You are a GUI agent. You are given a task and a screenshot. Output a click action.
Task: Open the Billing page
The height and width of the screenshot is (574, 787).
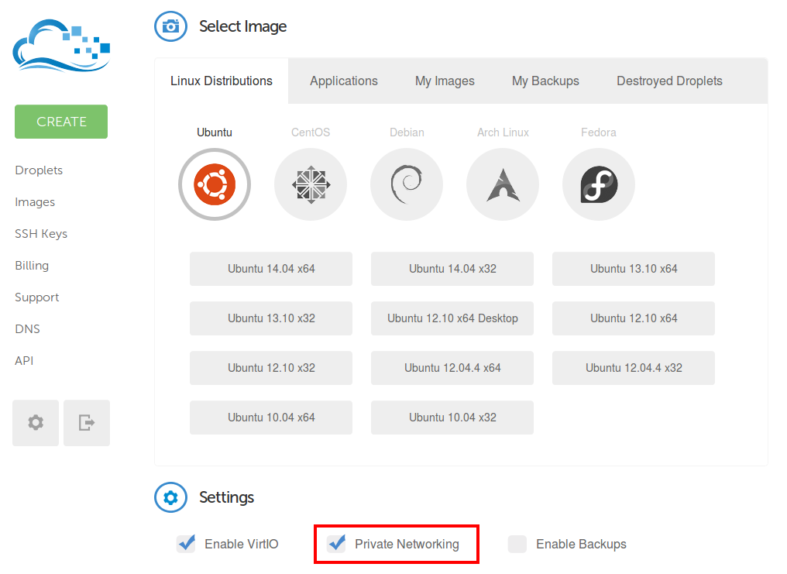click(x=32, y=266)
